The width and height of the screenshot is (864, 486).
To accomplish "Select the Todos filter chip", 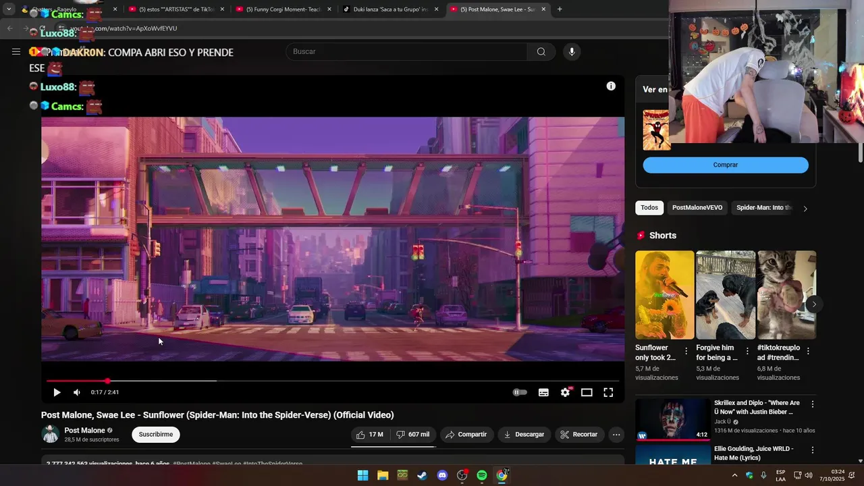I will click(649, 208).
